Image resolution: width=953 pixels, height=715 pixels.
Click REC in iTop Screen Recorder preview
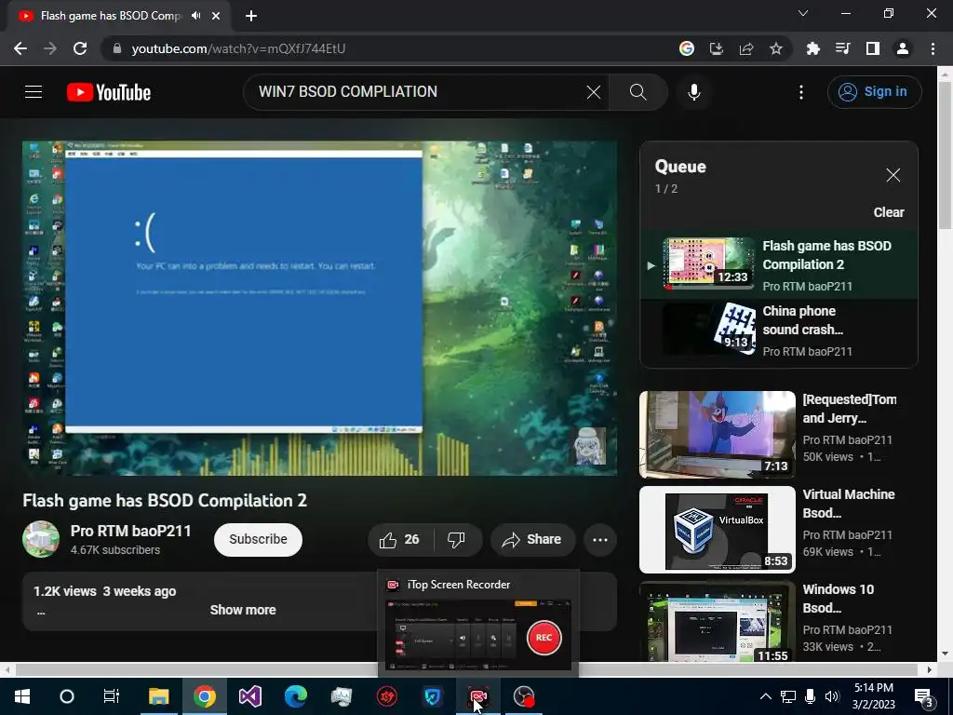click(544, 638)
